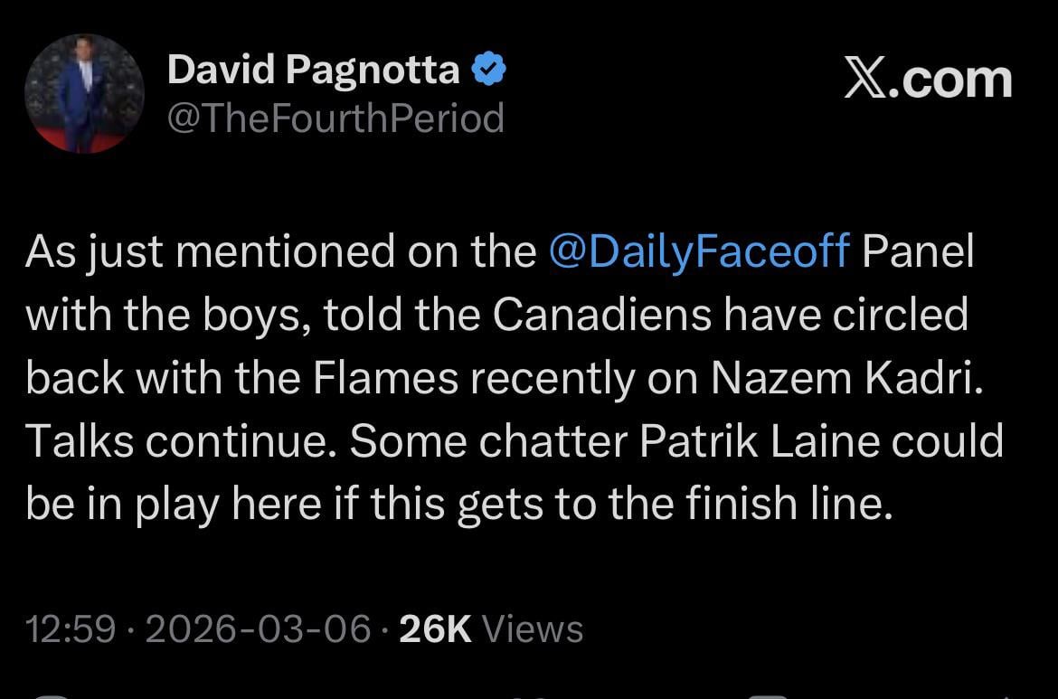
Task: Click the 2026-03-06 post date
Action: [258, 628]
